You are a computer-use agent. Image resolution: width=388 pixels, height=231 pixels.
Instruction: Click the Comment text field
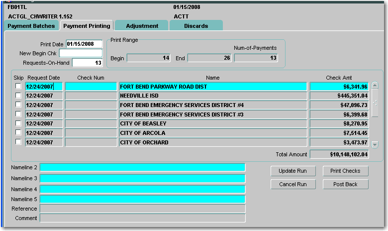tap(142, 218)
